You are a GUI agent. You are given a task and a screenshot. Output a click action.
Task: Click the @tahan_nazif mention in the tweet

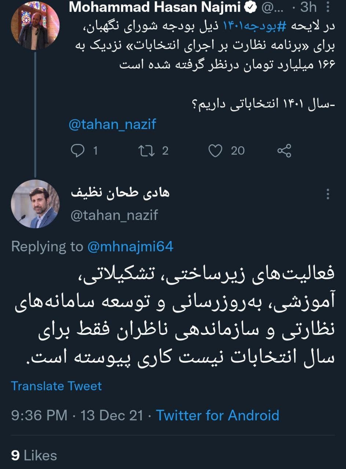coord(112,125)
